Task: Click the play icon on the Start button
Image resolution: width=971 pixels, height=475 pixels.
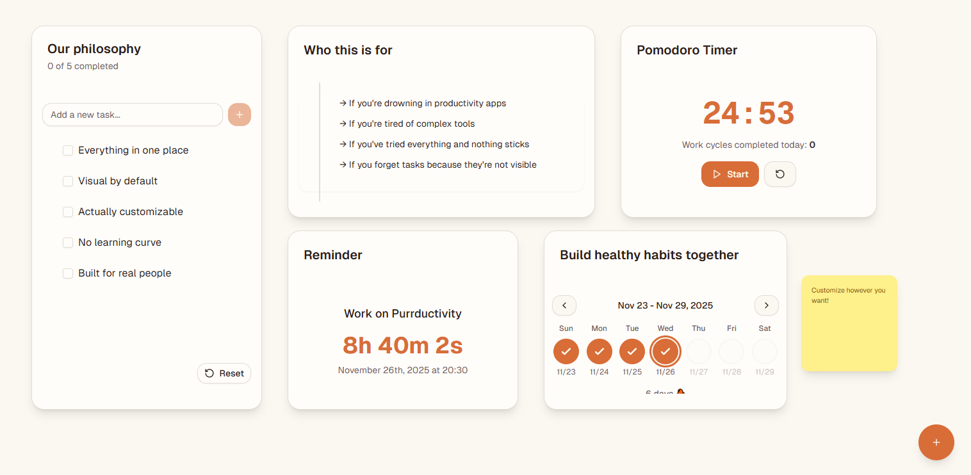Action: point(716,173)
